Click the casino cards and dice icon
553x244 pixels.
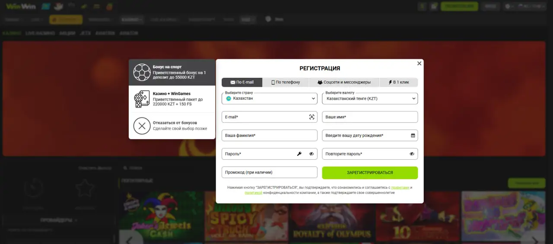[142, 99]
